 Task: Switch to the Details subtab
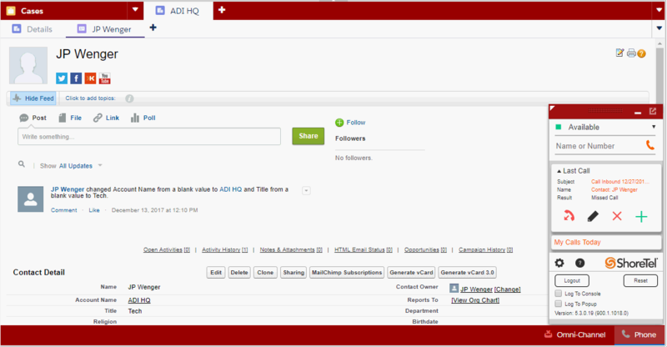pos(33,29)
